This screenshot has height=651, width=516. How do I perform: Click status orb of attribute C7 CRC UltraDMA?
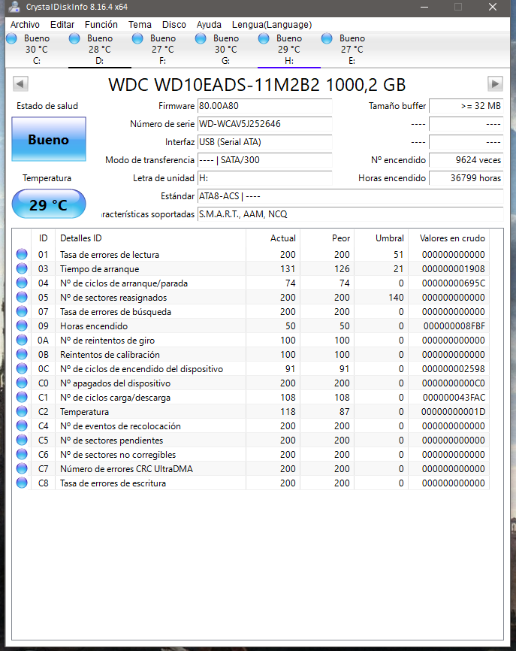click(22, 469)
